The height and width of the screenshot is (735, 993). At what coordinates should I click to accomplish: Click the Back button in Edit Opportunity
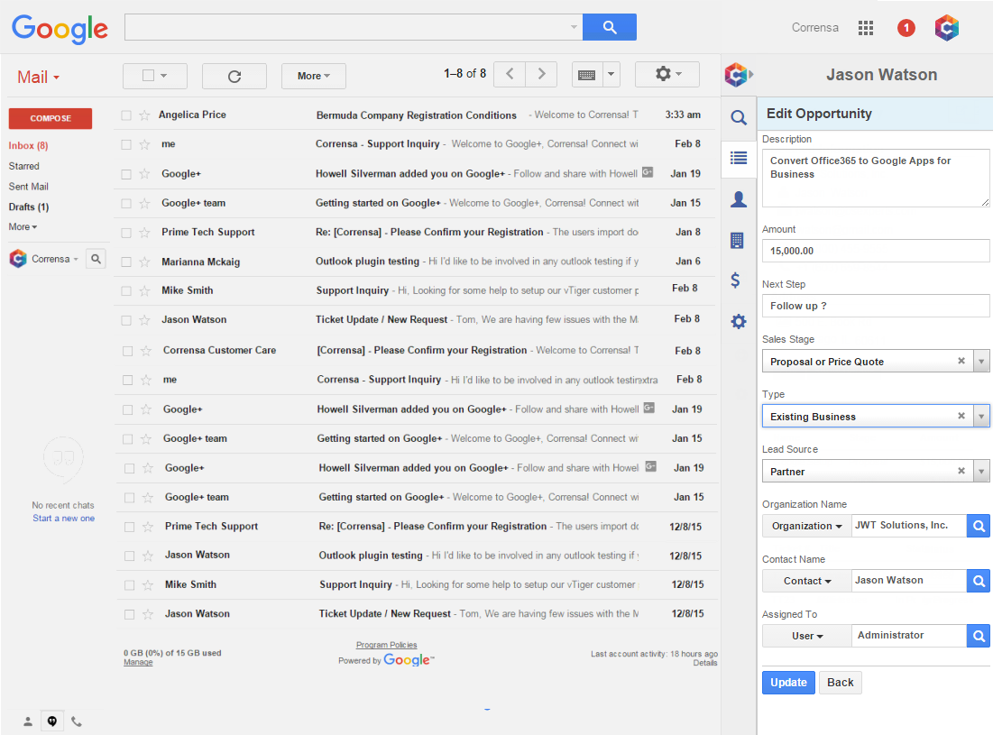841,683
